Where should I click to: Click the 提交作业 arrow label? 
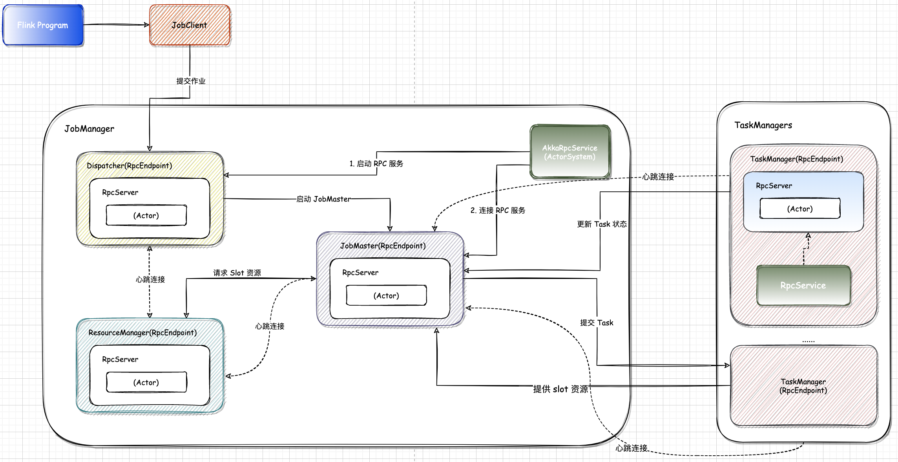click(x=191, y=81)
